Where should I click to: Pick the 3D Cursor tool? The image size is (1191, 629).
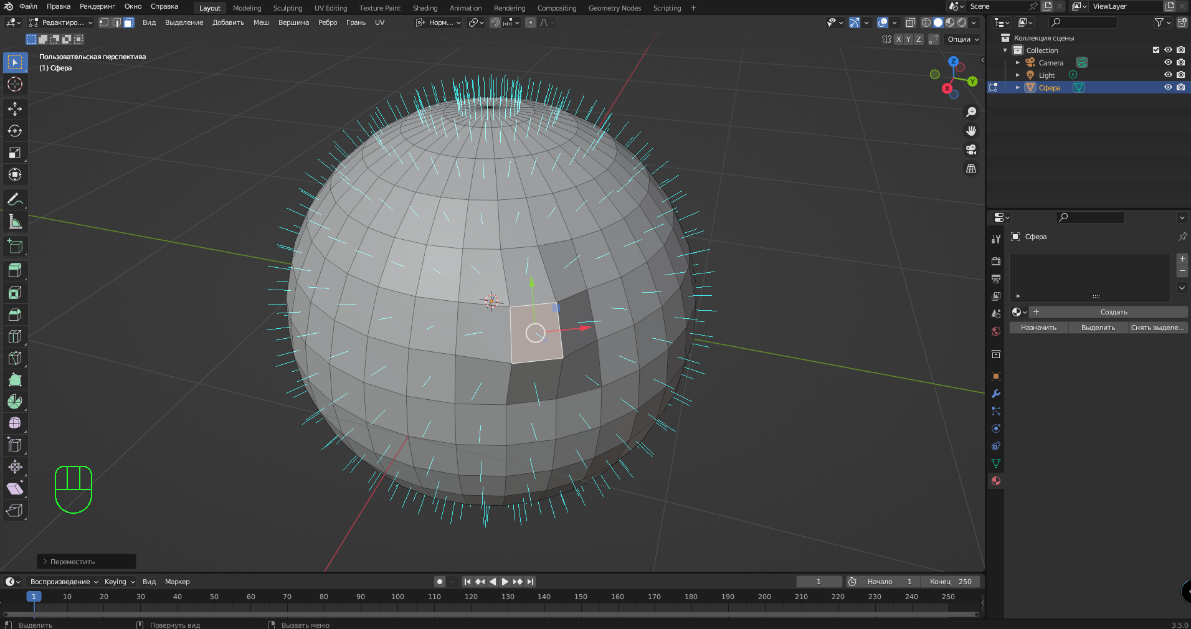[15, 84]
